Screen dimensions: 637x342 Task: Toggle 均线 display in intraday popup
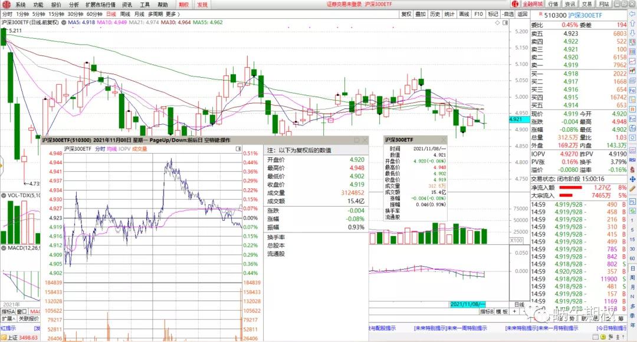[111, 149]
